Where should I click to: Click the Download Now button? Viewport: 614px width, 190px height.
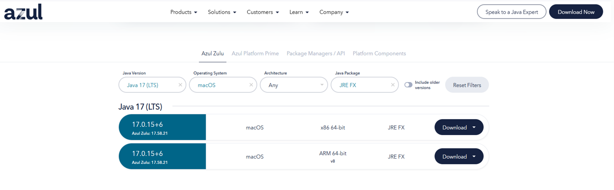coord(576,12)
